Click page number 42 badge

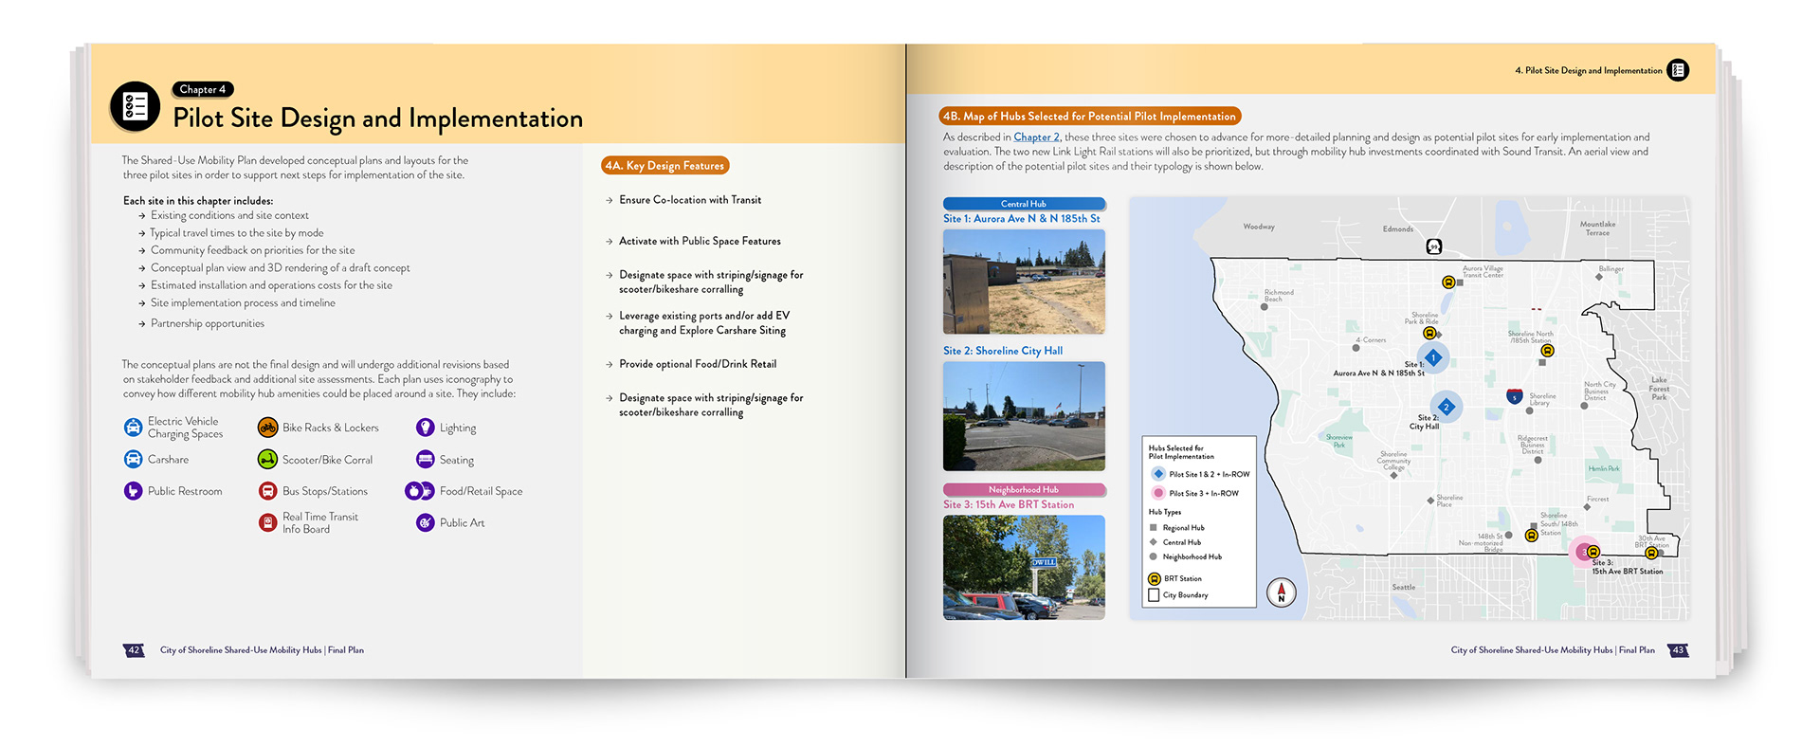coord(134,650)
